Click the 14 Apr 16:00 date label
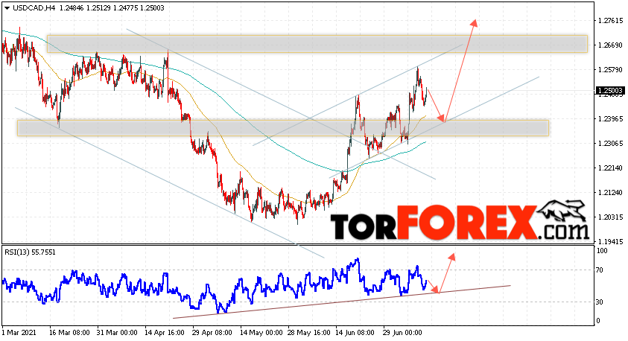Image resolution: width=628 pixels, height=341 pixels. coord(165,333)
